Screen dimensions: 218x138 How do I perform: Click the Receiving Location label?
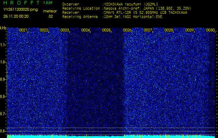click(81, 8)
